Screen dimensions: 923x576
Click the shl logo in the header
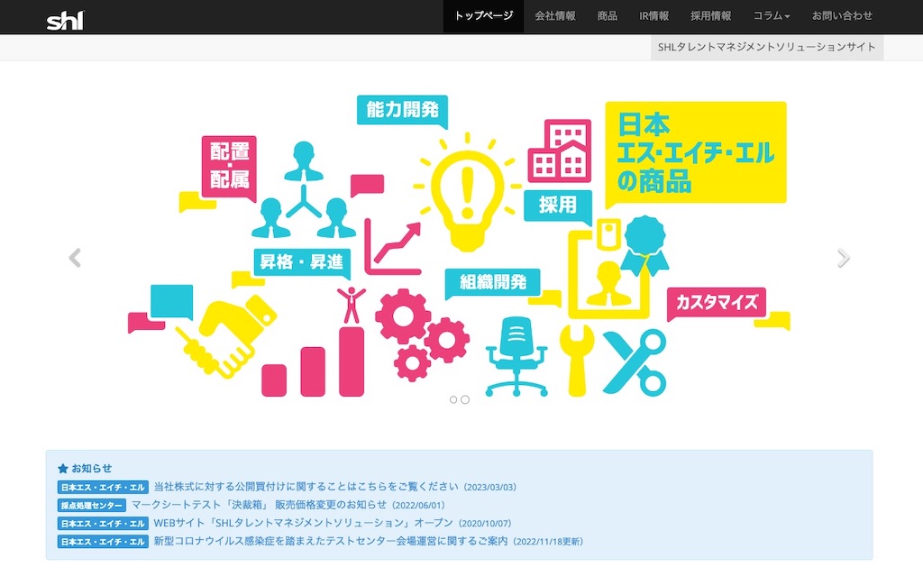coord(66,16)
